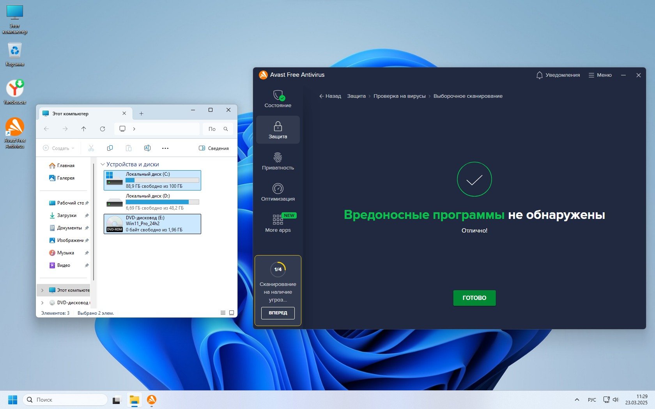655x409 pixels.
Task: Open the Avast Меню hamburger menu
Action: [600, 75]
